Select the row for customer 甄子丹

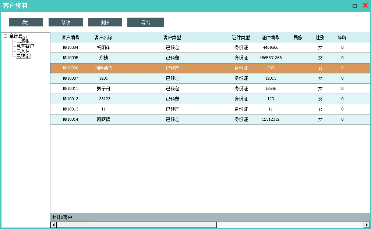103,88
